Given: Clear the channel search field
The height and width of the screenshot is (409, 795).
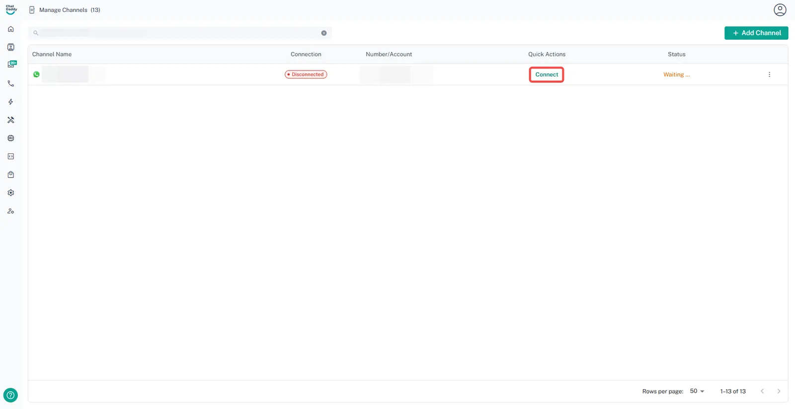Looking at the screenshot, I should [x=324, y=33].
